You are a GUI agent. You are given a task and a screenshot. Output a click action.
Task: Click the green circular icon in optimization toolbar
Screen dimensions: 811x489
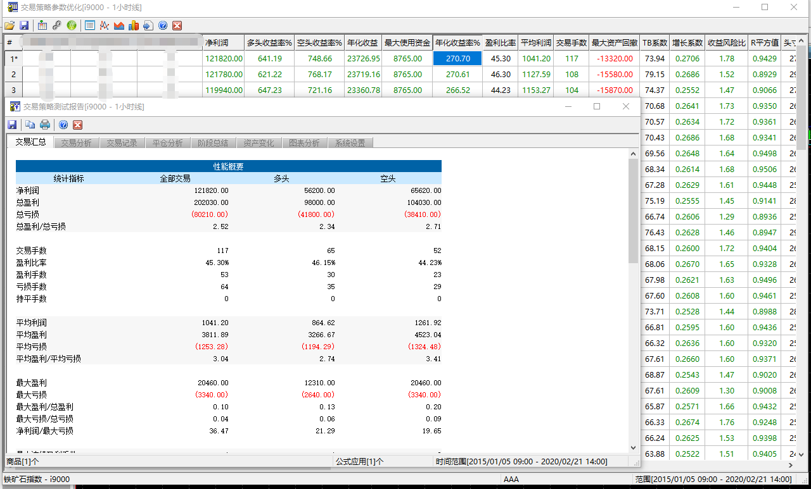pos(72,26)
